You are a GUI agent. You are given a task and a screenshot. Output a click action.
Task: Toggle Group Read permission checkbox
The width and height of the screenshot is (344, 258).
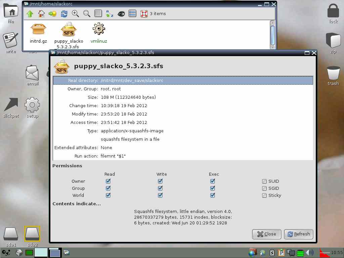click(108, 188)
